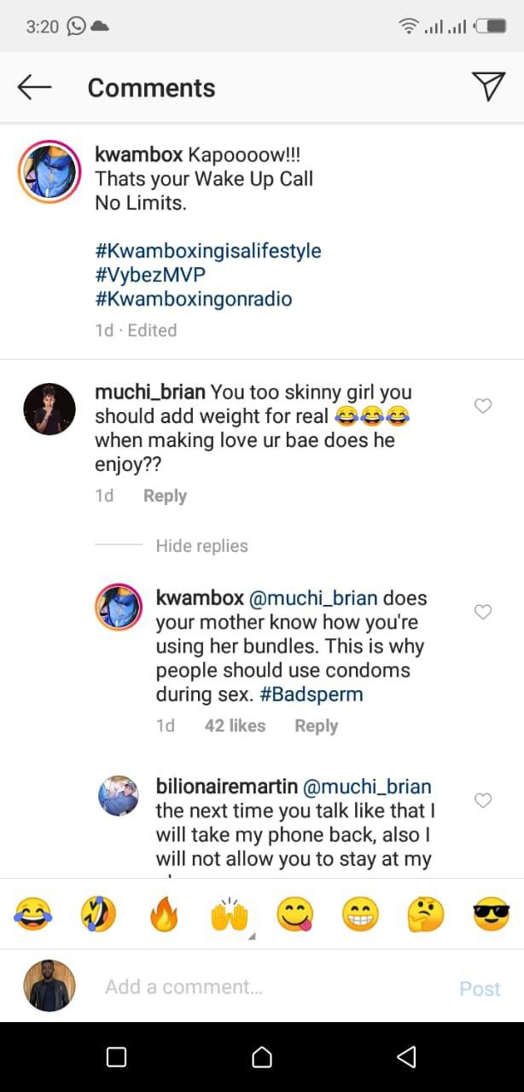The width and height of the screenshot is (524, 1092).
Task: Tap the laughing emoji quick reaction
Action: (x=32, y=913)
